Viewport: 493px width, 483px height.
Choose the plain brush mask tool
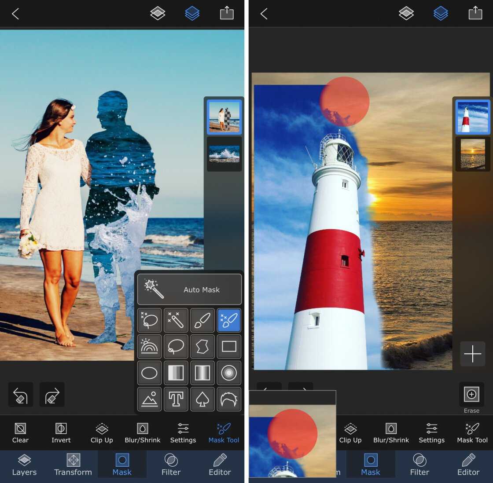[202, 320]
